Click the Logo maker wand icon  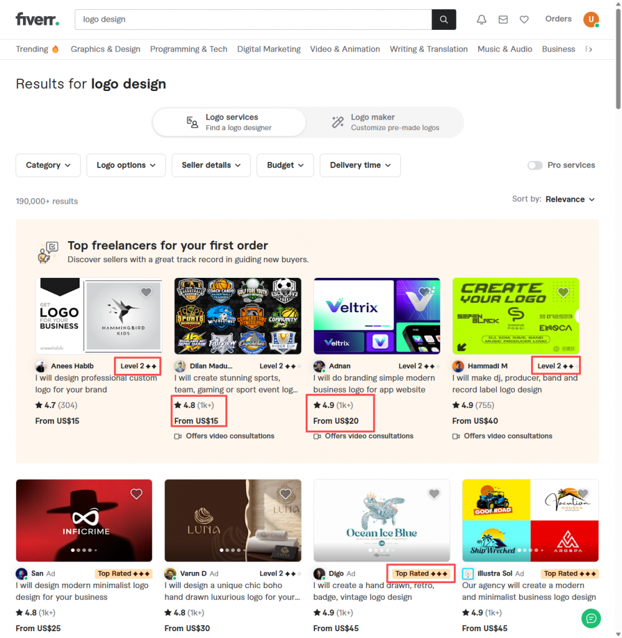[x=337, y=122]
